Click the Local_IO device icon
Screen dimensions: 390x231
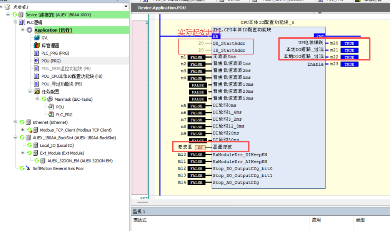(35, 145)
